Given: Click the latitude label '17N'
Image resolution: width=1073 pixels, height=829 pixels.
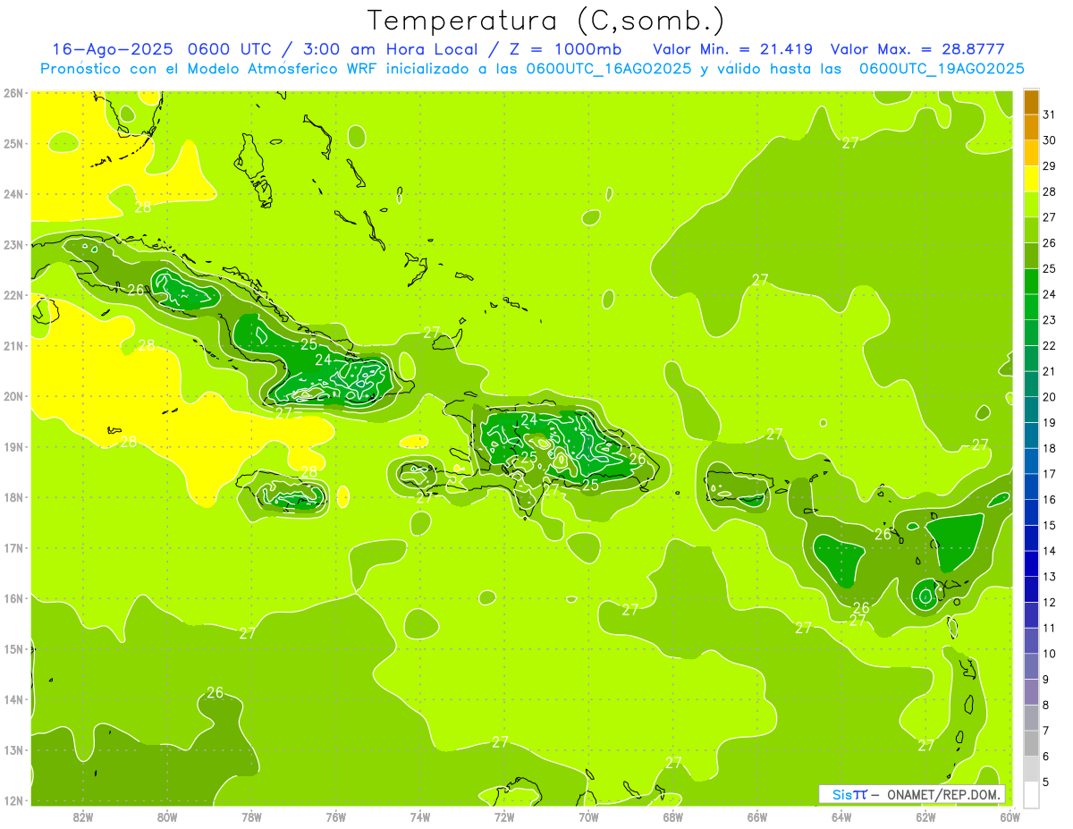Looking at the screenshot, I should click(13, 547).
